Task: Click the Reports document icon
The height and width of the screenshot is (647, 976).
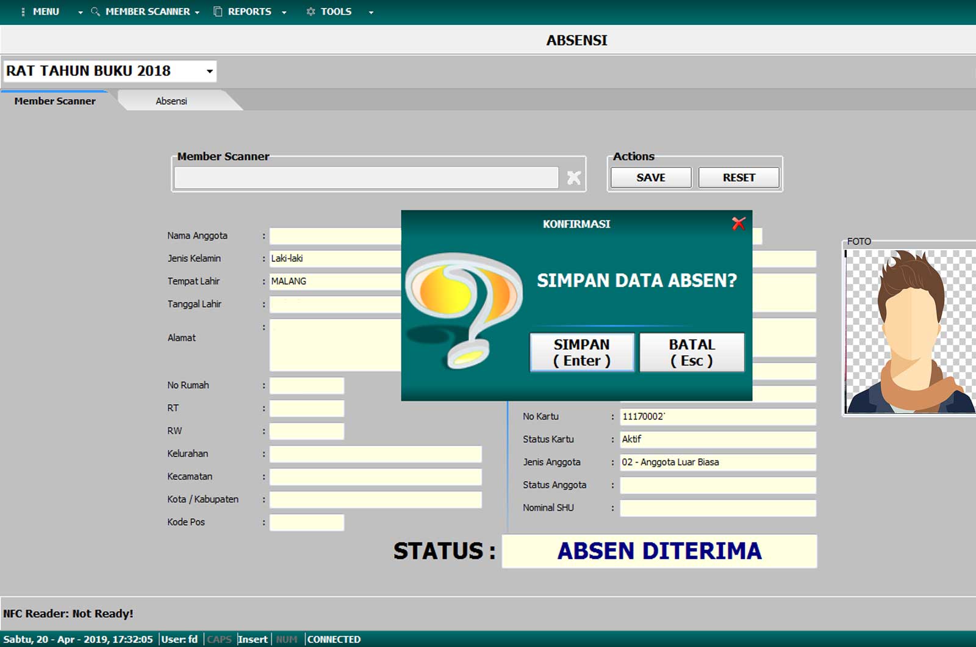Action: pos(218,12)
